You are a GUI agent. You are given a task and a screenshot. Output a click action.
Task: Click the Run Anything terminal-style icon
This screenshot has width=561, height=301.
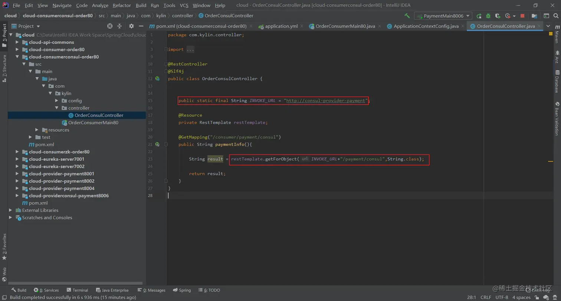point(546,16)
